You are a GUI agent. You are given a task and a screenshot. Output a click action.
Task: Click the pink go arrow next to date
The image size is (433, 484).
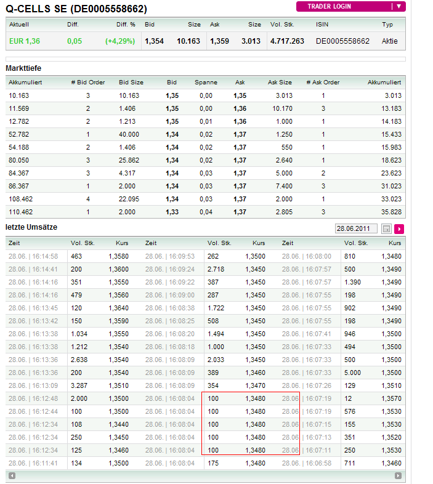(399, 228)
